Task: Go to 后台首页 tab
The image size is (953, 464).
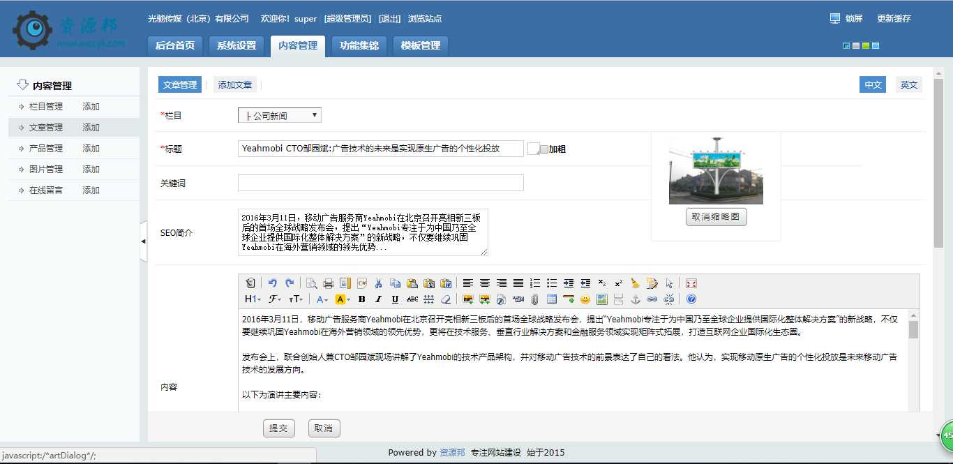Action: coord(175,45)
